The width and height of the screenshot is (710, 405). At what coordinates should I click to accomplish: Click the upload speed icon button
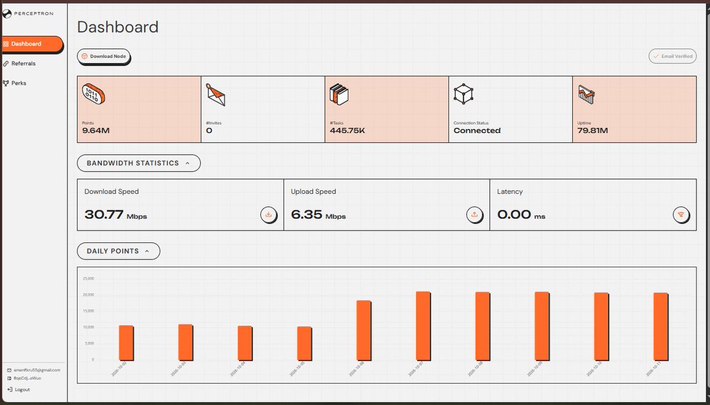474,215
